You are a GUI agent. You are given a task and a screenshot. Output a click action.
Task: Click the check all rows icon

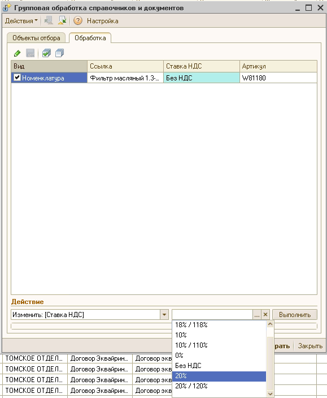tap(46, 53)
